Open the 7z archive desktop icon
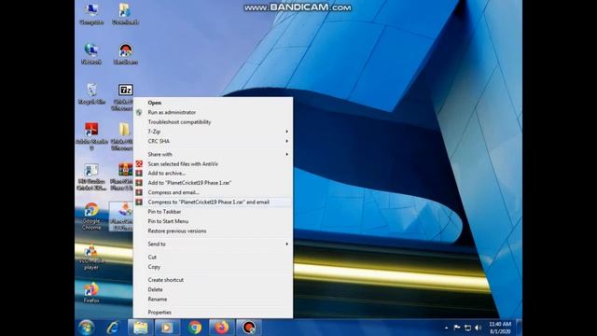The width and height of the screenshot is (597, 336). pyautogui.click(x=125, y=90)
